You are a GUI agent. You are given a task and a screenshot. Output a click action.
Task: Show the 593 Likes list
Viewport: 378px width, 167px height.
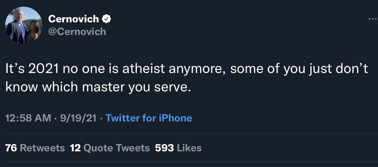click(178, 148)
